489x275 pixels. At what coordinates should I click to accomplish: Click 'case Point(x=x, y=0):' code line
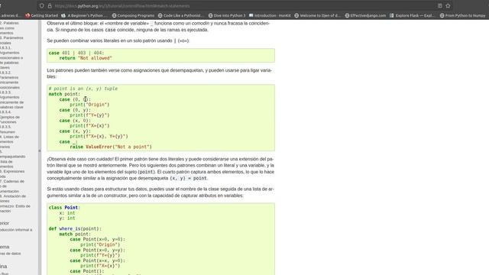pyautogui.click(x=97, y=260)
